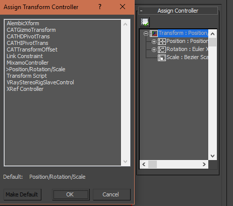Select the Transform : Position row
233x206 pixels.
pyautogui.click(x=183, y=33)
